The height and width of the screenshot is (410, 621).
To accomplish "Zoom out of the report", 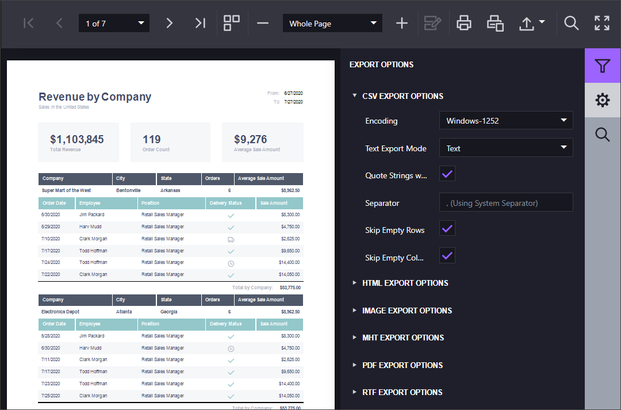I will point(263,24).
